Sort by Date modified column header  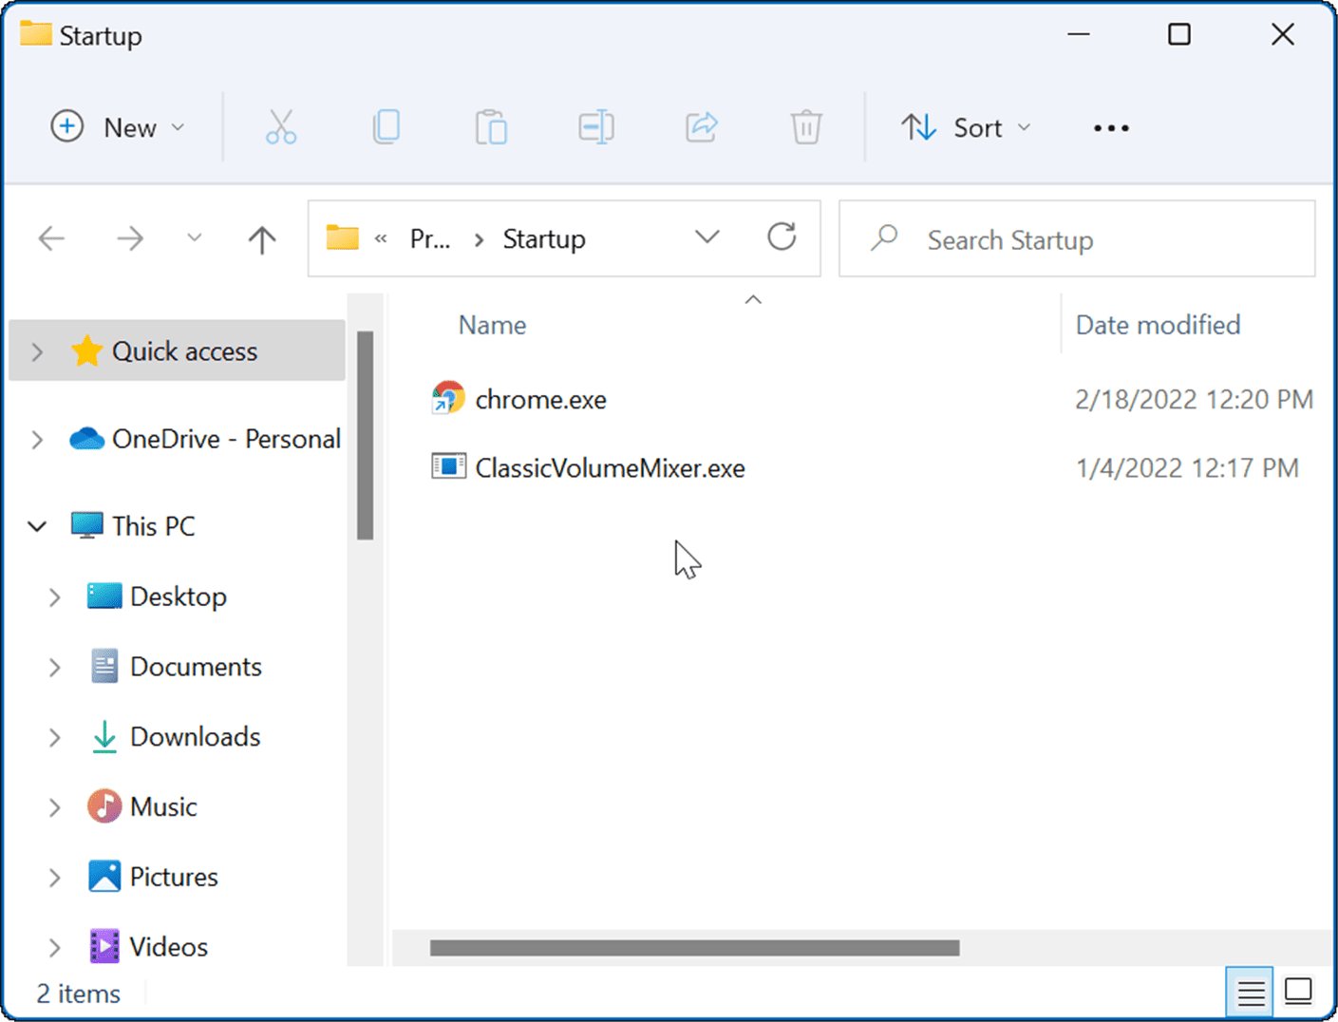point(1158,325)
